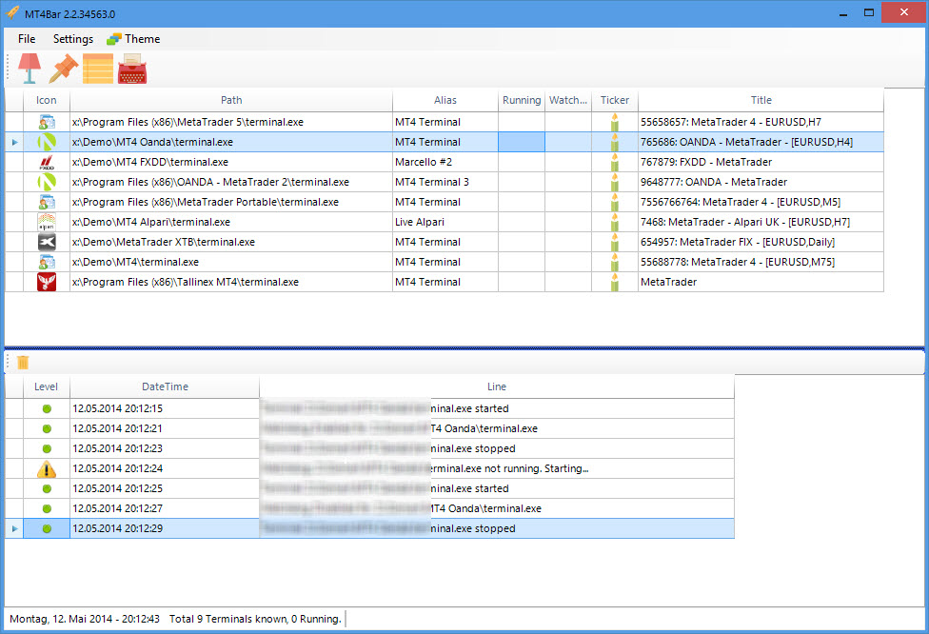This screenshot has height=634, width=929.
Task: Click the MetaTrader Portable row icon
Action: click(47, 202)
